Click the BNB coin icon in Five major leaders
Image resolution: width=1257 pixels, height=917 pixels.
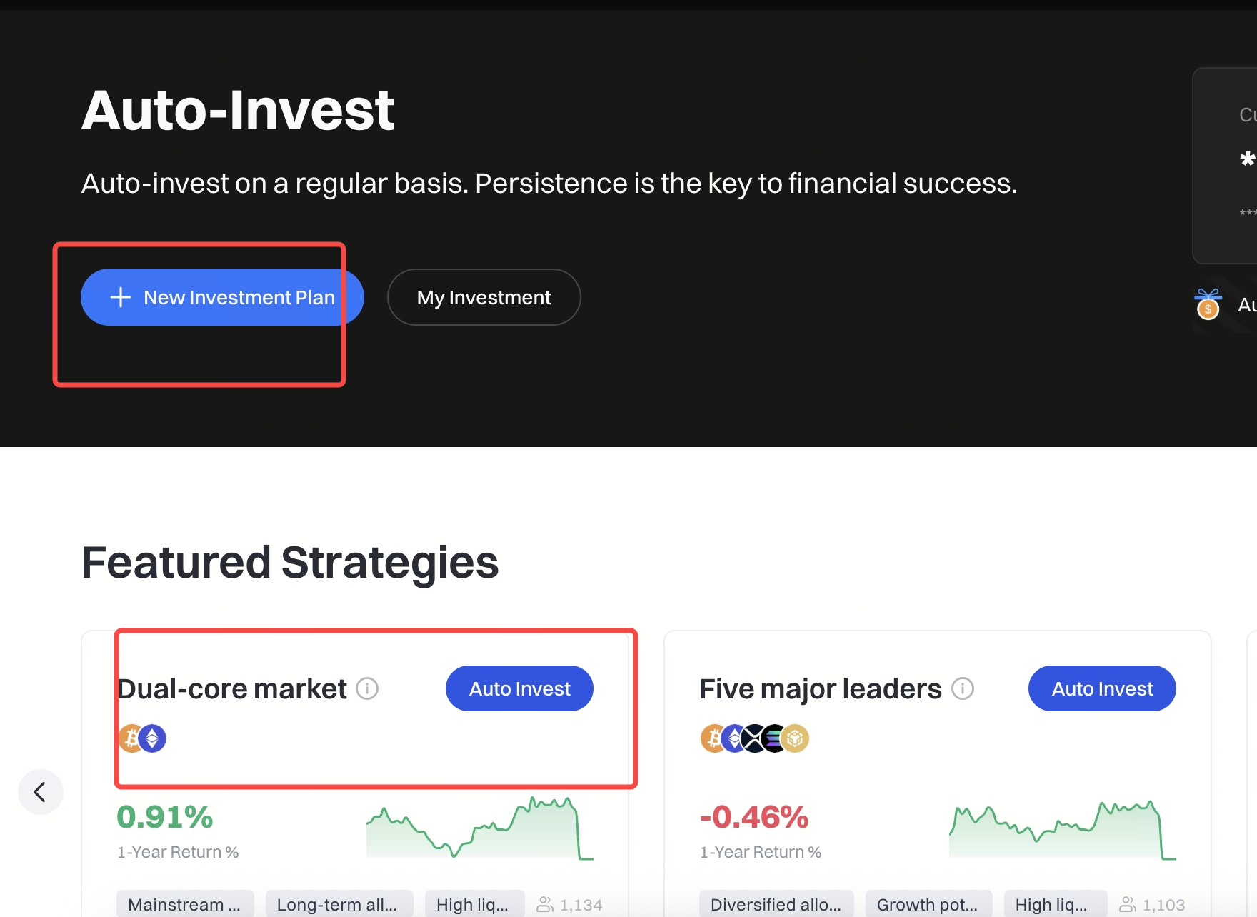click(x=796, y=738)
